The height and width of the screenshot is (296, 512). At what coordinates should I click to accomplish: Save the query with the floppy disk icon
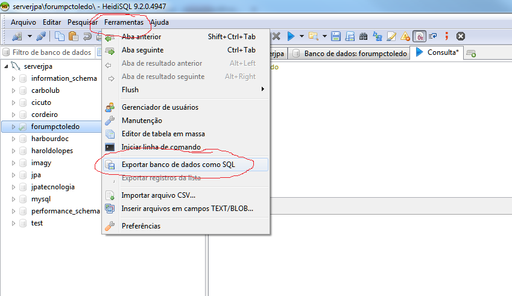click(x=336, y=36)
